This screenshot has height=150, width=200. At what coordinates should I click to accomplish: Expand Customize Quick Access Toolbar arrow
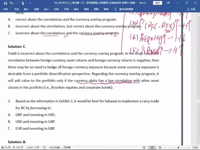[30, 3]
